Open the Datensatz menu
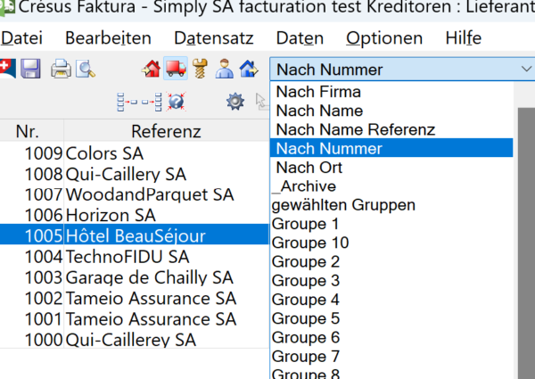The image size is (535, 379). tap(214, 37)
